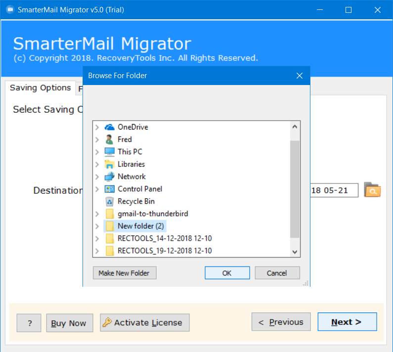The width and height of the screenshot is (393, 352).
Task: Click the RECTOOLS_19-12-2018 folder icon
Action: (110, 251)
